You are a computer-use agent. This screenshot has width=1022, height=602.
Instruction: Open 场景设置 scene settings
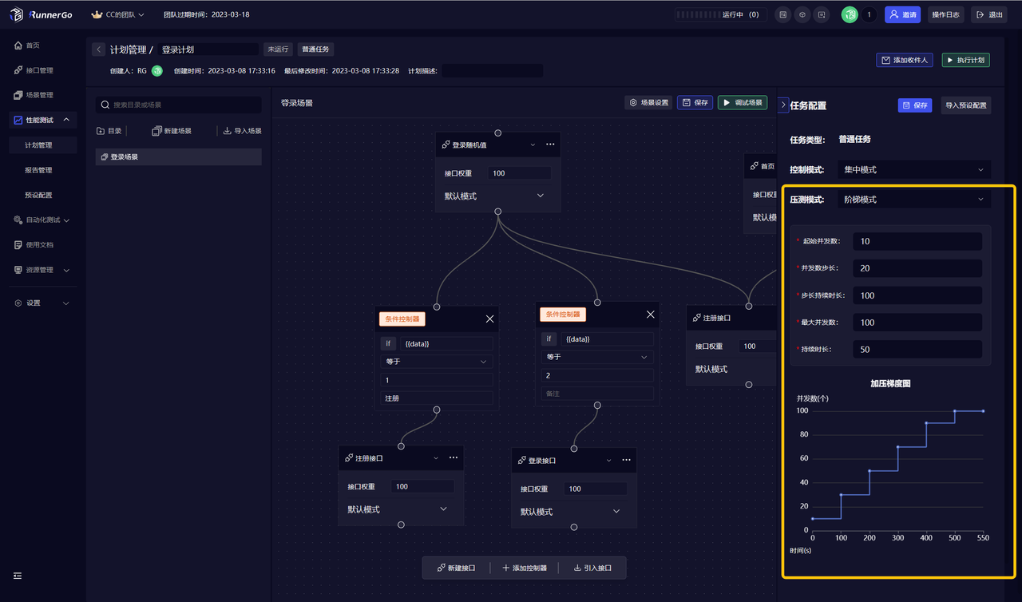[648, 102]
